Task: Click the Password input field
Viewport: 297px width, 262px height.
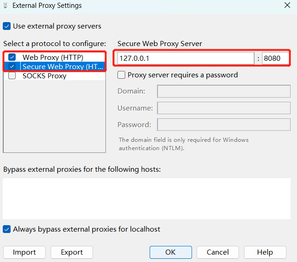Action: click(224, 125)
